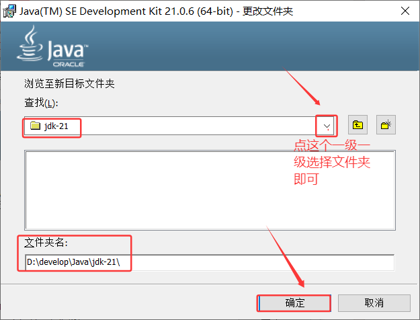The width and height of the screenshot is (420, 320).
Task: Click the create new folder icon
Action: pos(386,125)
